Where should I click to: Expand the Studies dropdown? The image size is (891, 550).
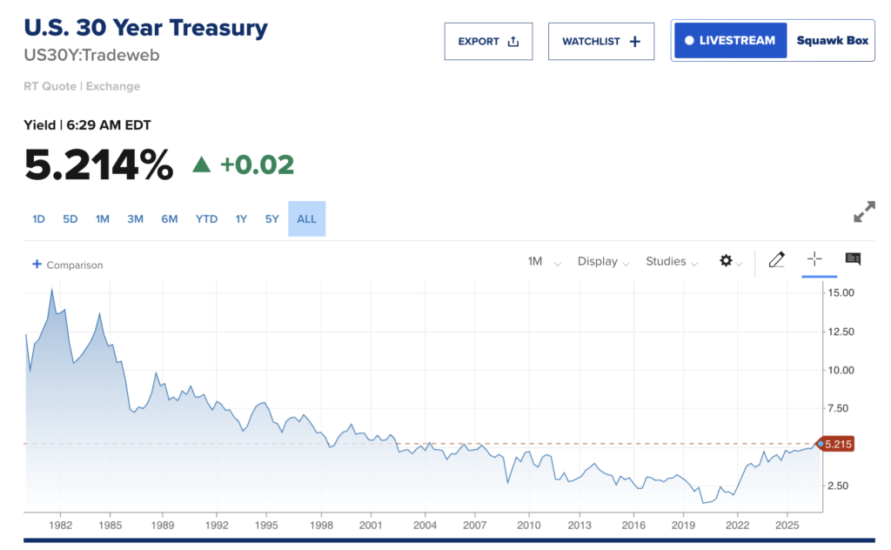(672, 261)
